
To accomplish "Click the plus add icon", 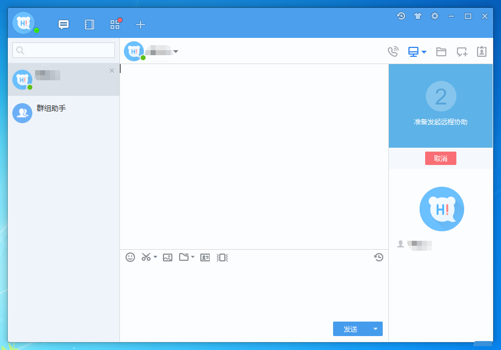I will 141,25.
